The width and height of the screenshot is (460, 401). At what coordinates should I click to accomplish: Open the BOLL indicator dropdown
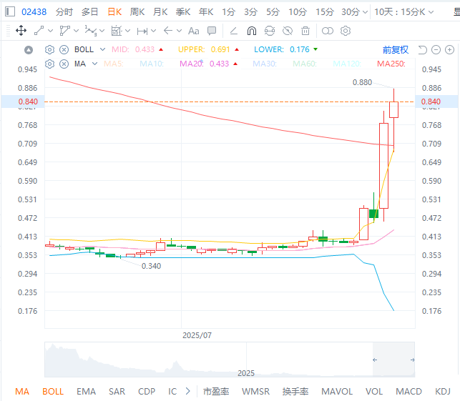click(102, 49)
